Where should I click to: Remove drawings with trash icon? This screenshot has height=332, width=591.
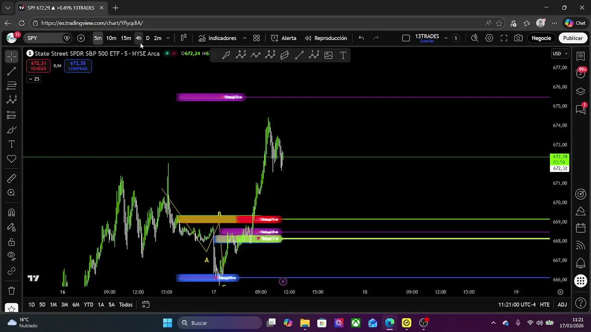click(12, 291)
